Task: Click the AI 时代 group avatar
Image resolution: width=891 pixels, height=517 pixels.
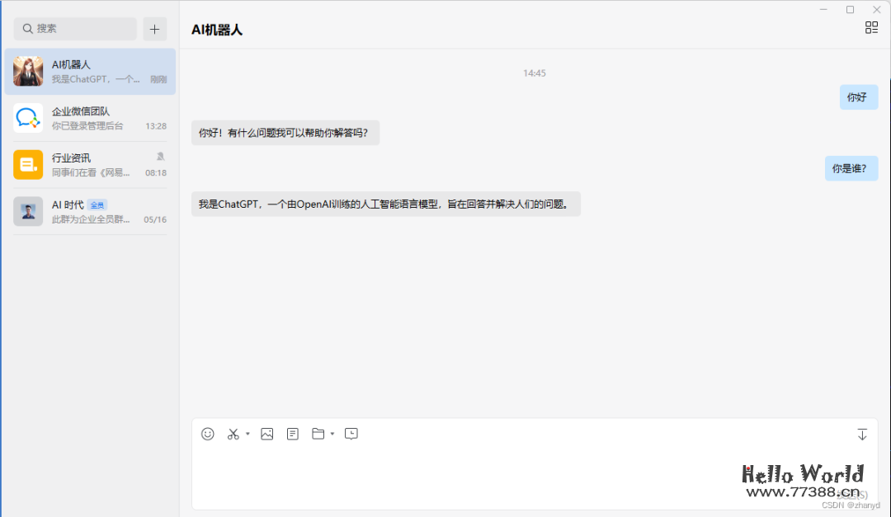Action: [28, 211]
